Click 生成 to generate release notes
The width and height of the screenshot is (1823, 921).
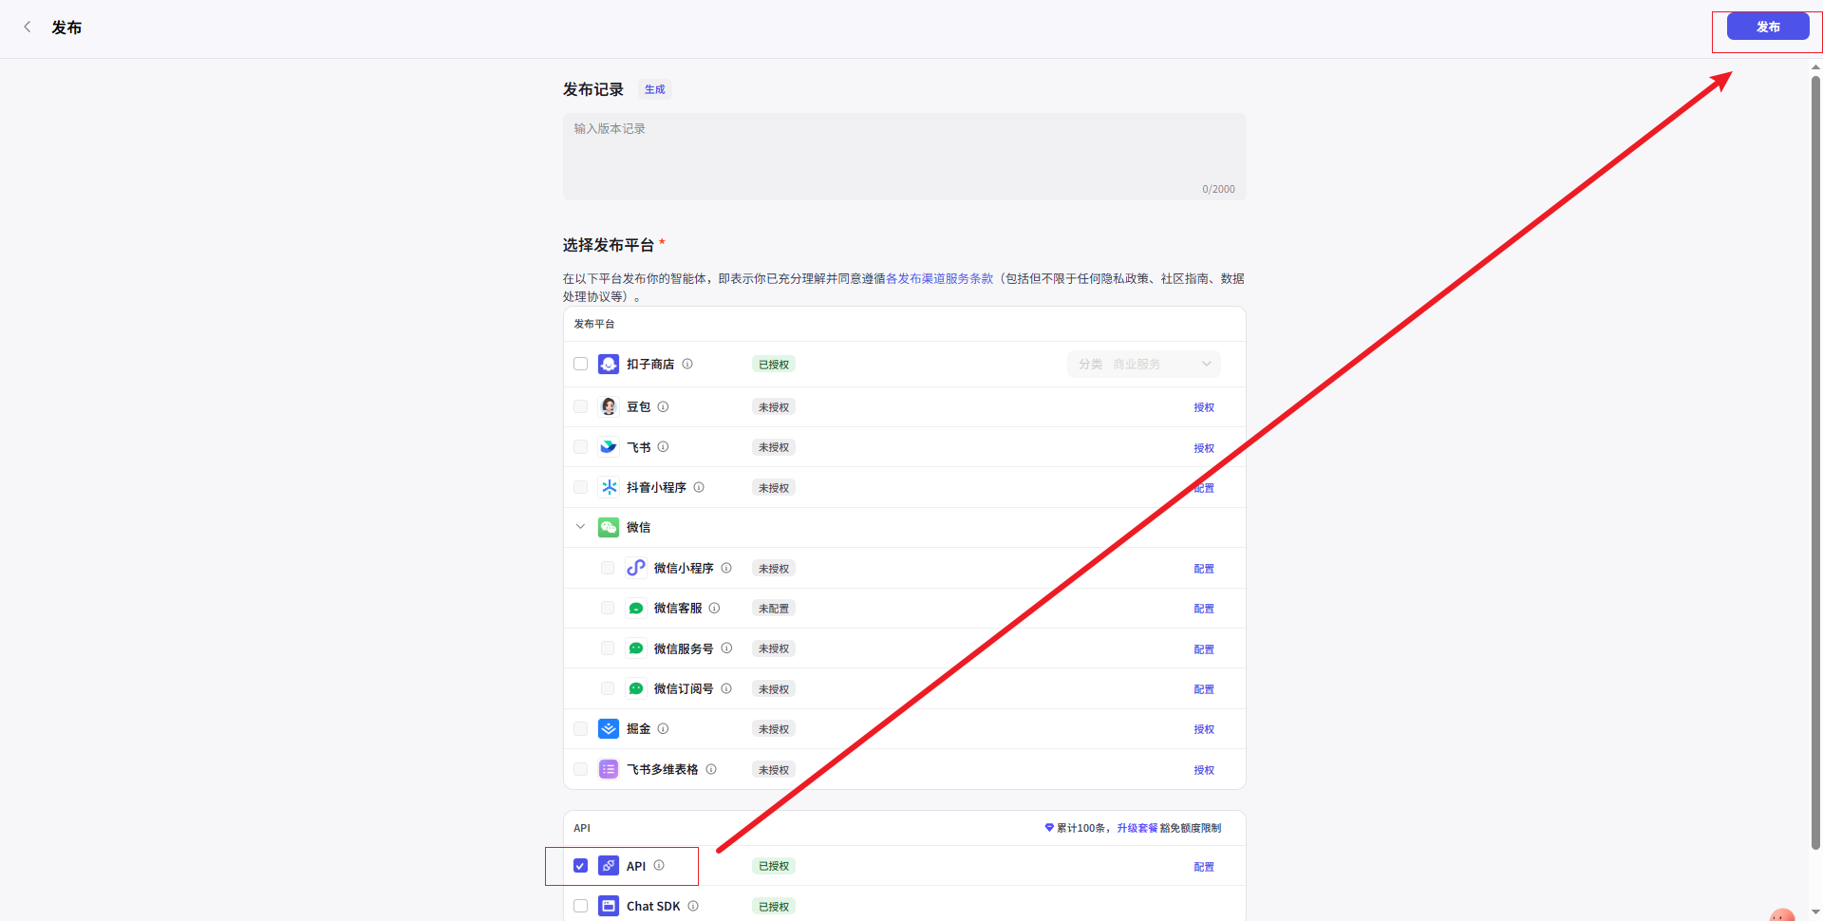point(654,89)
